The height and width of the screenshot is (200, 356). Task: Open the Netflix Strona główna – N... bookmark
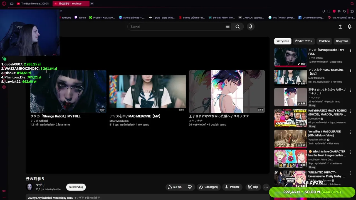[x=192, y=17]
